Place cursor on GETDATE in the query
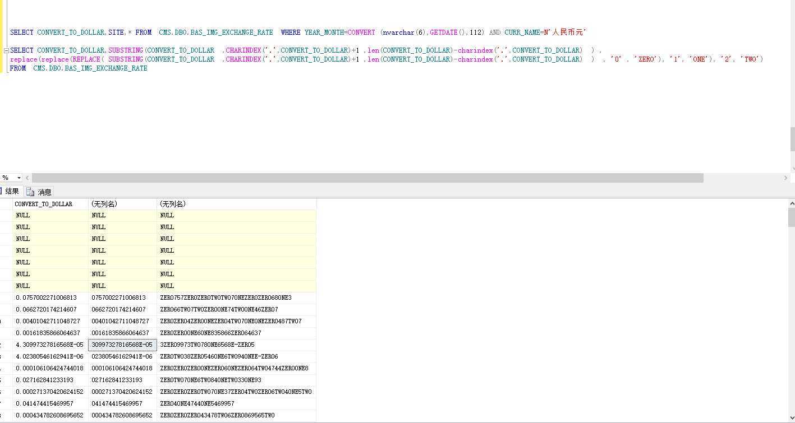This screenshot has height=423, width=795. click(x=444, y=32)
